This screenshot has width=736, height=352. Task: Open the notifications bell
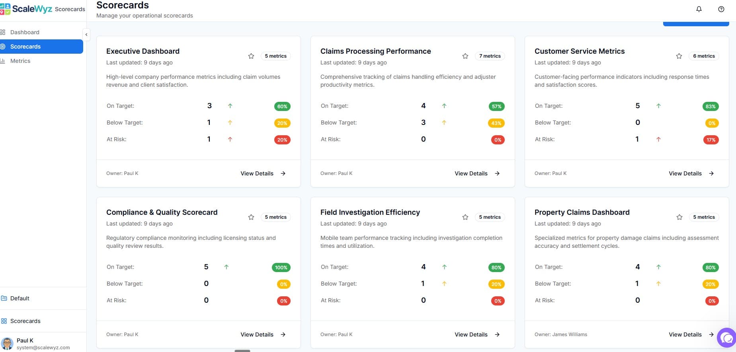(x=699, y=9)
